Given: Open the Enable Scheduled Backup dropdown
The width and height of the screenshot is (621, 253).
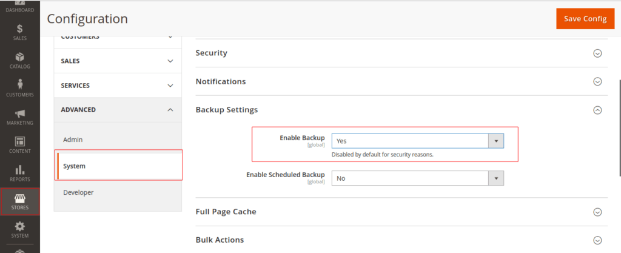Looking at the screenshot, I should click(x=418, y=178).
